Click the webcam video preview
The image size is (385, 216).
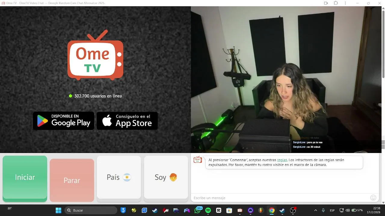tap(286, 79)
